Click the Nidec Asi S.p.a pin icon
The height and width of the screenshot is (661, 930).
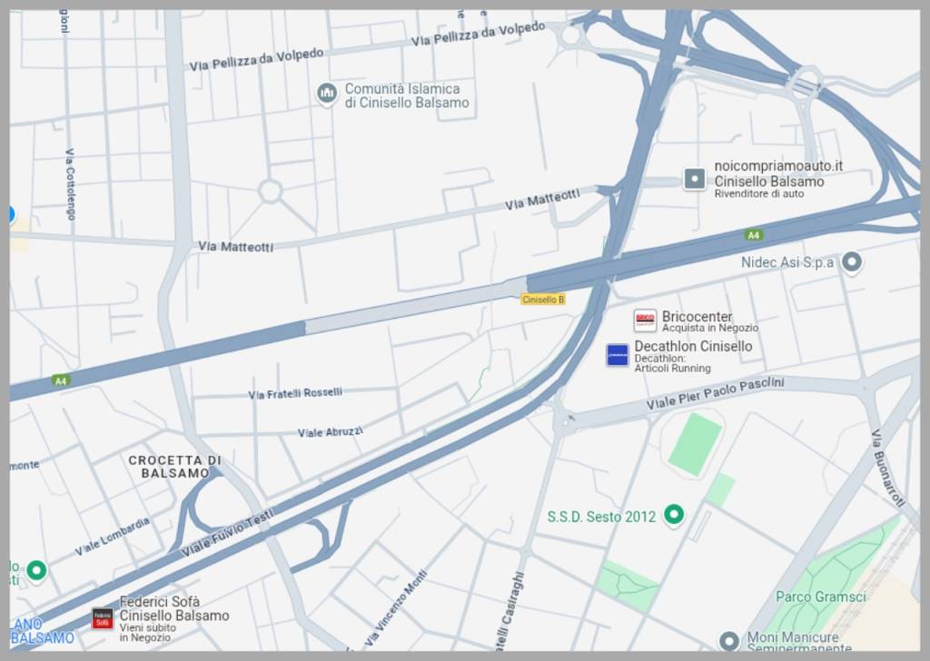[x=852, y=261]
